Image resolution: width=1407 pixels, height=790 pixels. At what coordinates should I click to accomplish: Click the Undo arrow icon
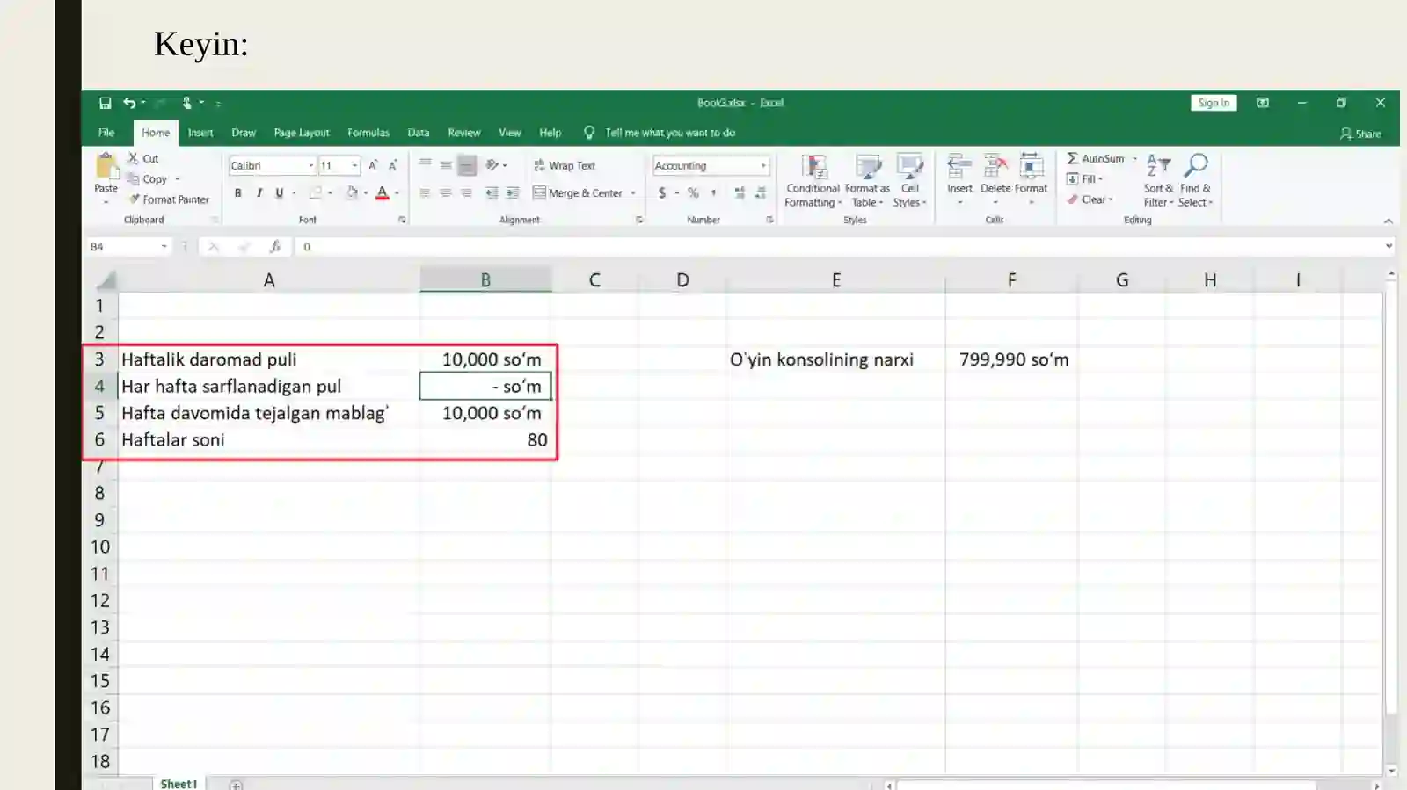(129, 103)
